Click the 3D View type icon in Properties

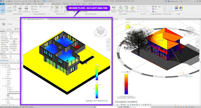(4, 24)
